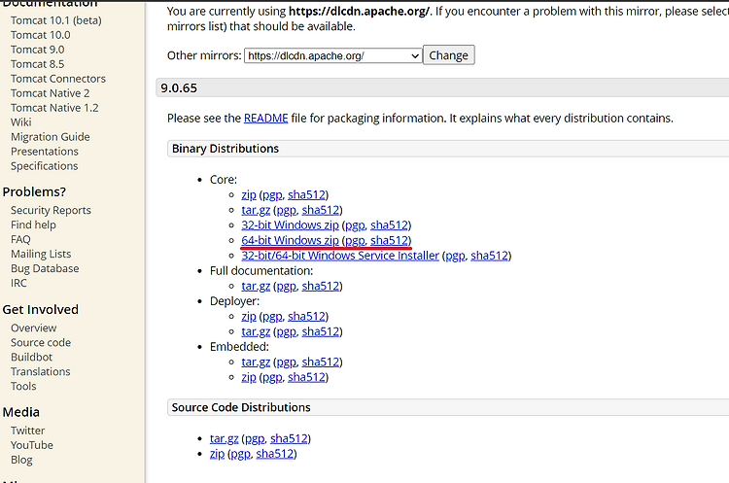The height and width of the screenshot is (483, 729).
Task: Go to the Wiki page
Action: (21, 122)
